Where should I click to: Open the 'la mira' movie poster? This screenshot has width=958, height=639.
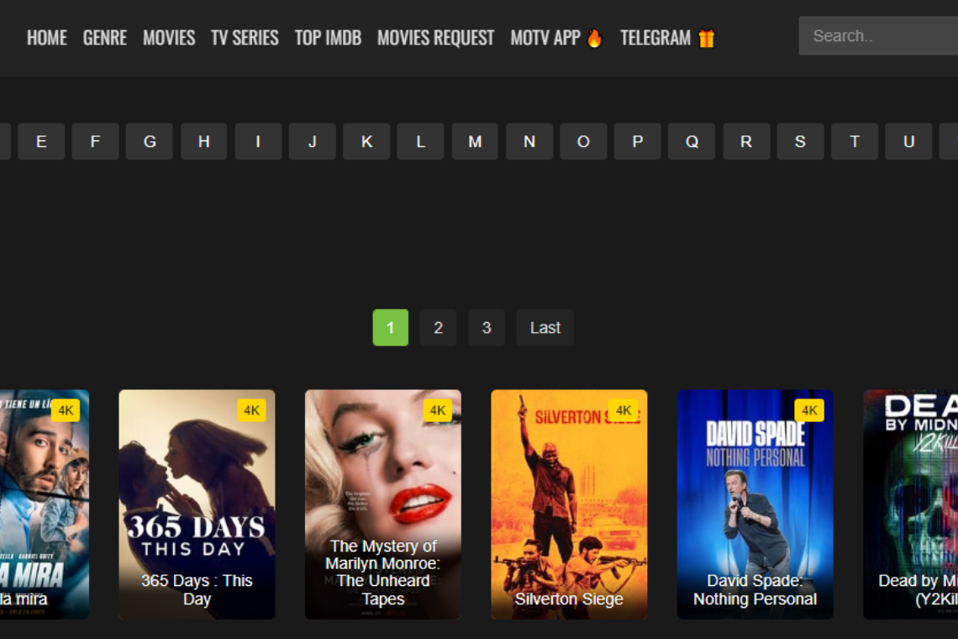[44, 504]
